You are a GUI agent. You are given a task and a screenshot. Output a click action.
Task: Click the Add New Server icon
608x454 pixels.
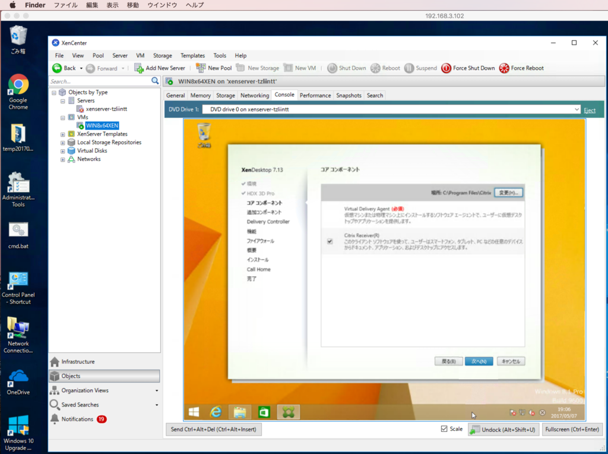[x=139, y=68]
